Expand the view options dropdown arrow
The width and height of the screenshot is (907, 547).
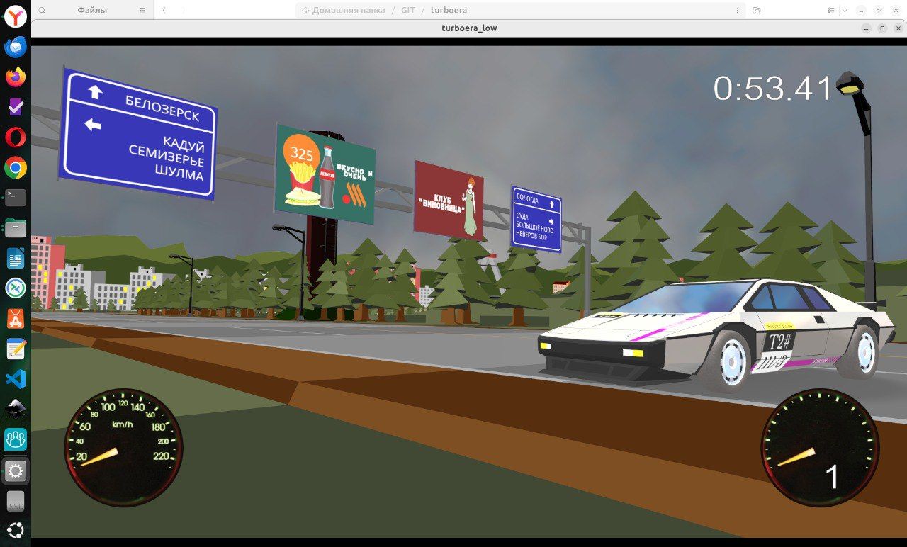[x=845, y=11]
